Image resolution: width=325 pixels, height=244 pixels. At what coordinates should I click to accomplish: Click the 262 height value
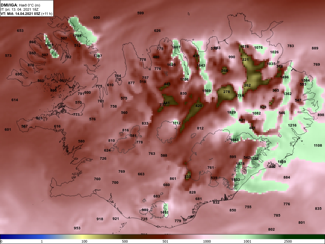coord(247,85)
